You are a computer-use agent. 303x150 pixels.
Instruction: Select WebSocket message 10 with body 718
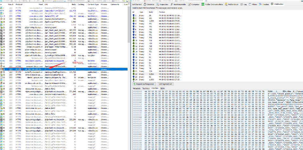pos(157,41)
